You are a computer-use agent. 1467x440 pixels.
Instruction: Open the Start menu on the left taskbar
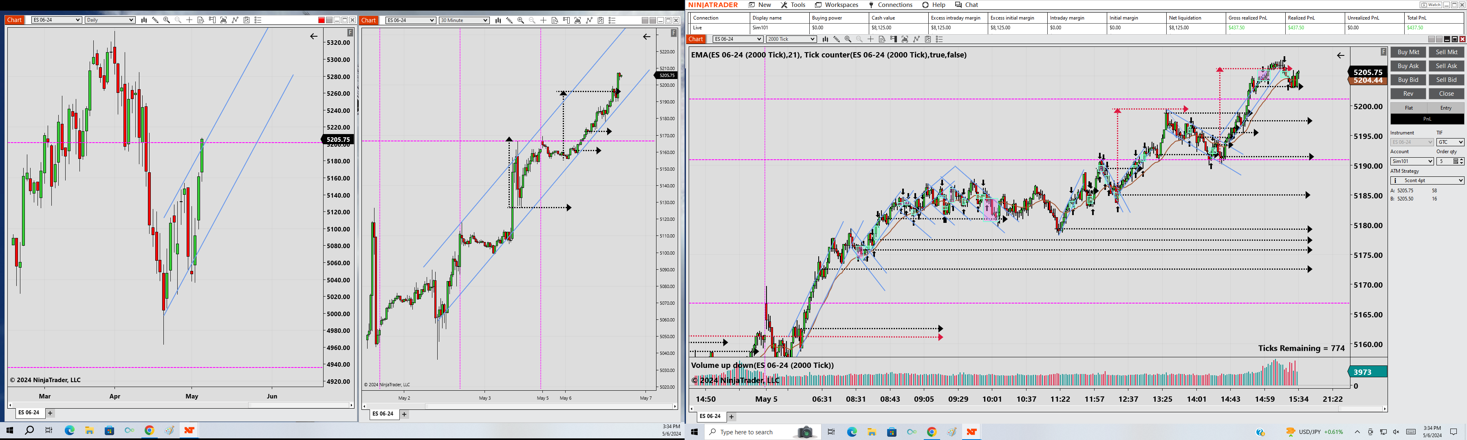tap(10, 430)
